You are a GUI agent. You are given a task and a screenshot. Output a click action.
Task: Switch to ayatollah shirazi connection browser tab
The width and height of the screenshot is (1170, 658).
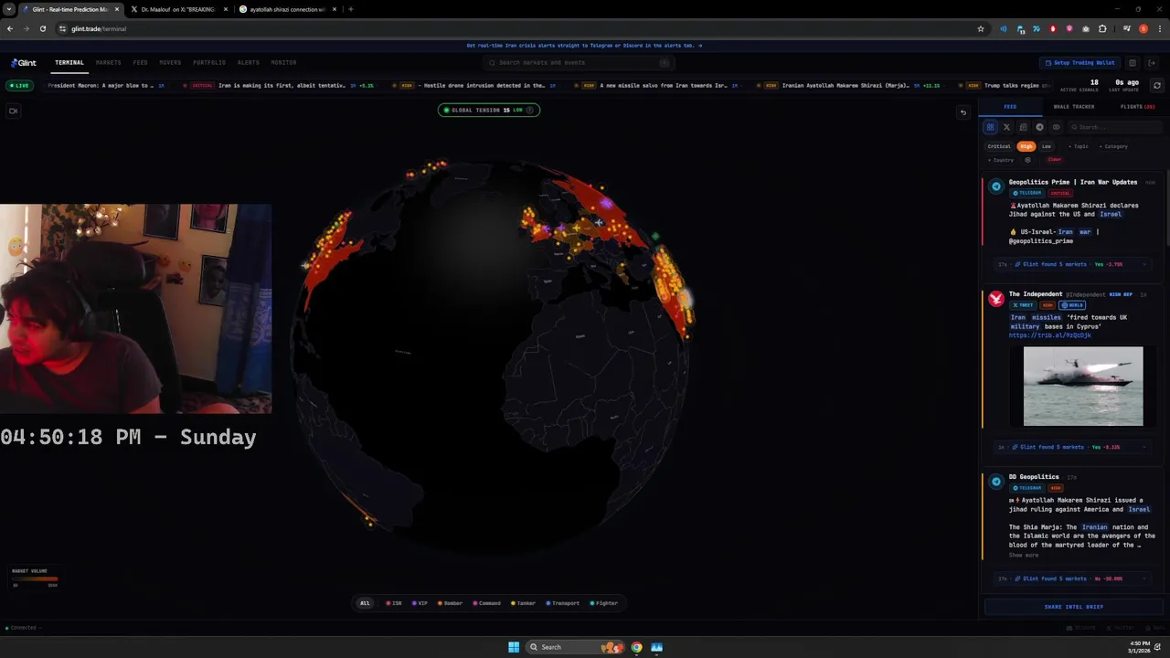pyautogui.click(x=288, y=9)
